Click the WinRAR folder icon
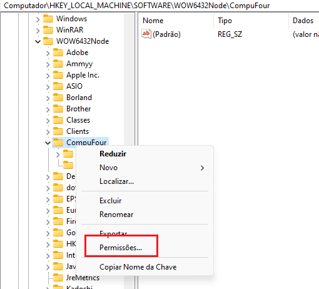This screenshot has height=289, width=319. [48, 30]
